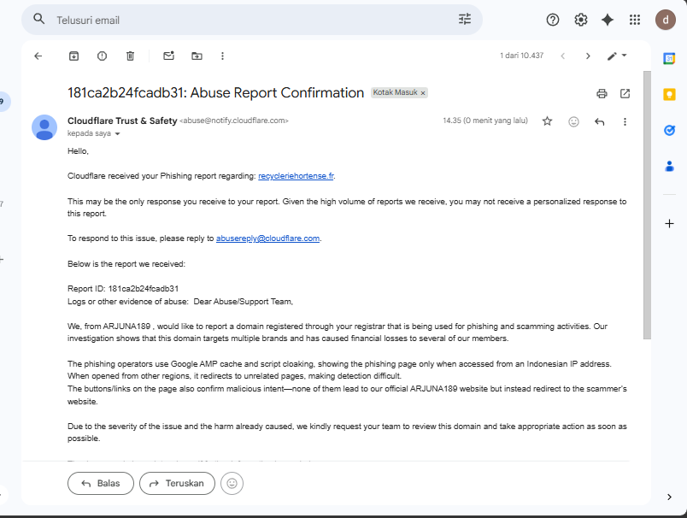Remove the Kotak Masuk label

pos(423,93)
